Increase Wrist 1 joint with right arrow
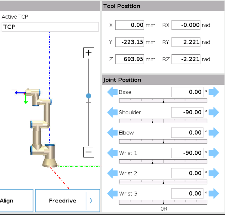 214,153
